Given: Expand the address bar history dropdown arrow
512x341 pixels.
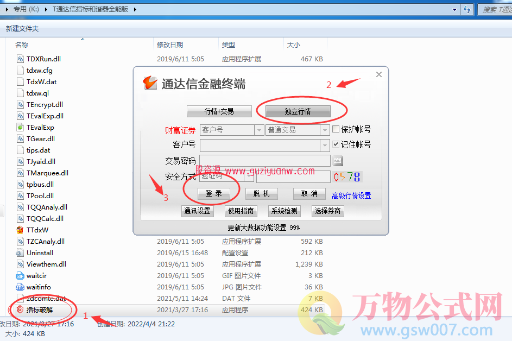Looking at the screenshot, I should (x=454, y=9).
